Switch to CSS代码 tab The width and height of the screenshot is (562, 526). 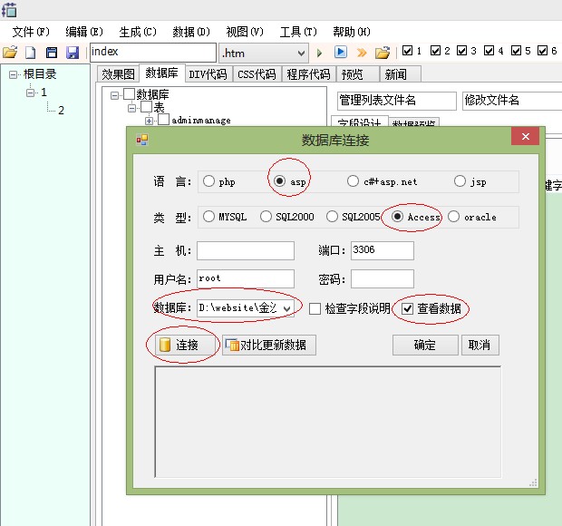257,74
